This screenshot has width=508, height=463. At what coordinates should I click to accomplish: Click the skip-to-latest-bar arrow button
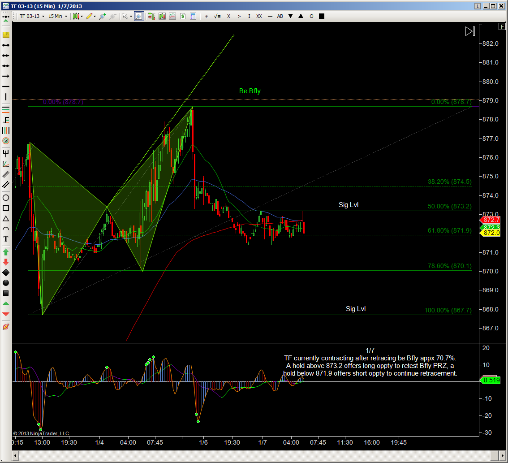469,31
